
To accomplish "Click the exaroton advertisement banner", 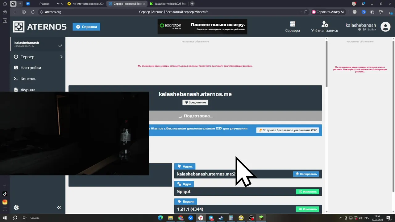I will click(x=202, y=27).
